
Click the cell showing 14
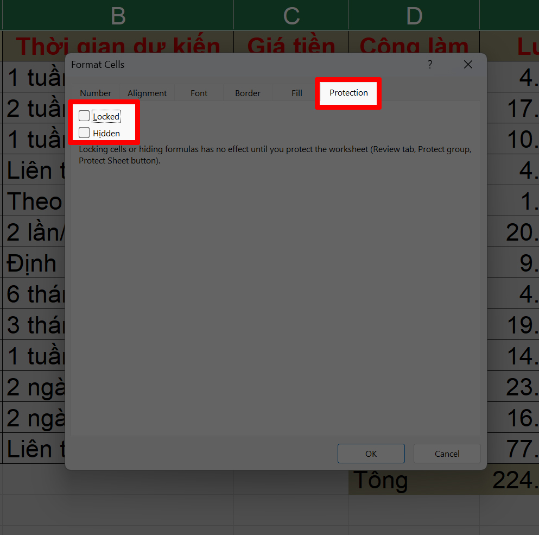click(x=513, y=355)
